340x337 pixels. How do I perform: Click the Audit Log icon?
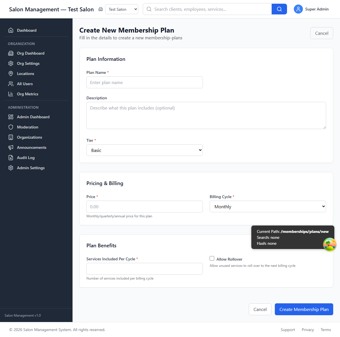pos(11,158)
